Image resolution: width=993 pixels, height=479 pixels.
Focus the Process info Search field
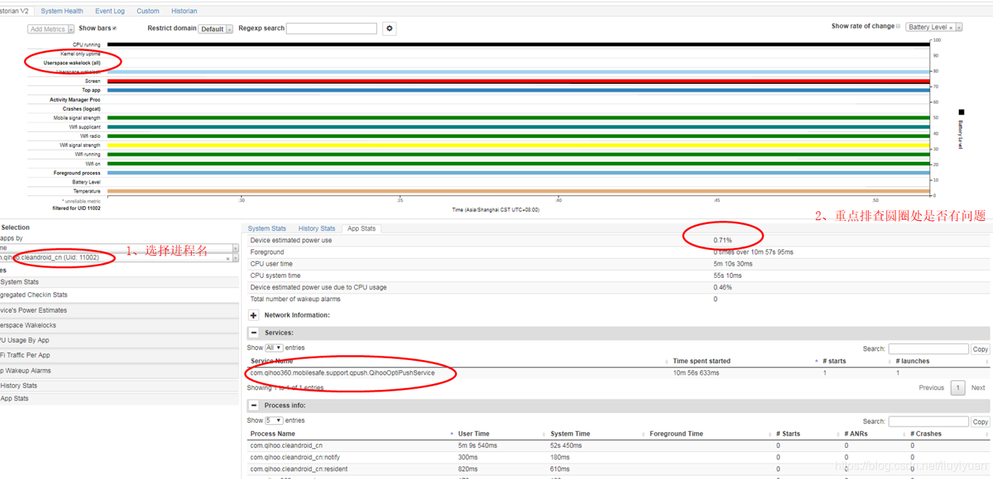928,421
